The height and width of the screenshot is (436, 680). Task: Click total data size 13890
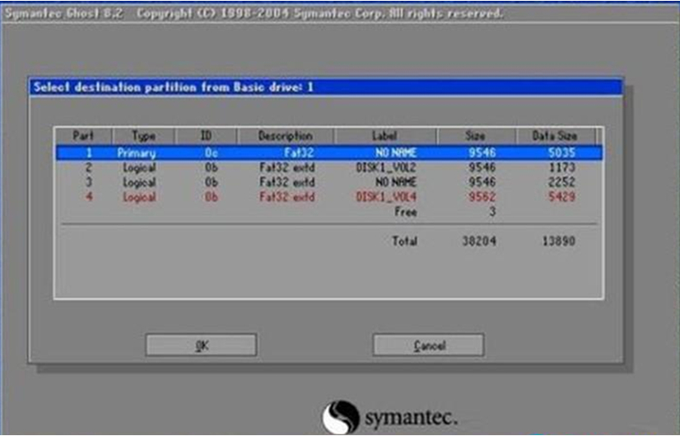pyautogui.click(x=558, y=241)
